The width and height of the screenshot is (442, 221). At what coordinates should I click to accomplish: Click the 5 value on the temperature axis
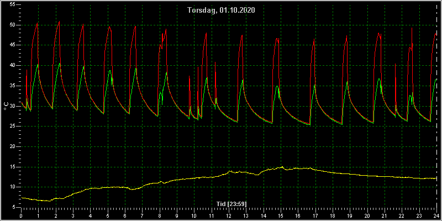point(12,208)
